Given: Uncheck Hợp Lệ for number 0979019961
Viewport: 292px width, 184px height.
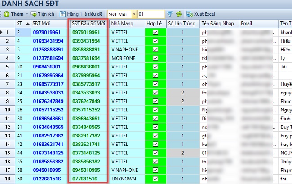Looking at the screenshot, I should coord(155,32).
